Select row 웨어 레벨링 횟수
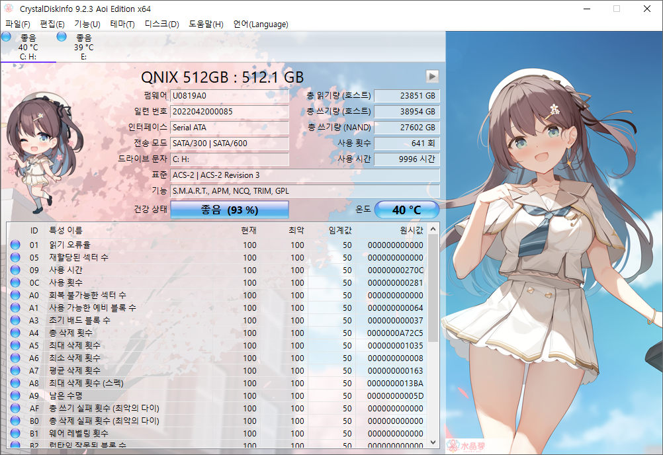Image resolution: width=663 pixels, height=455 pixels. (217, 433)
